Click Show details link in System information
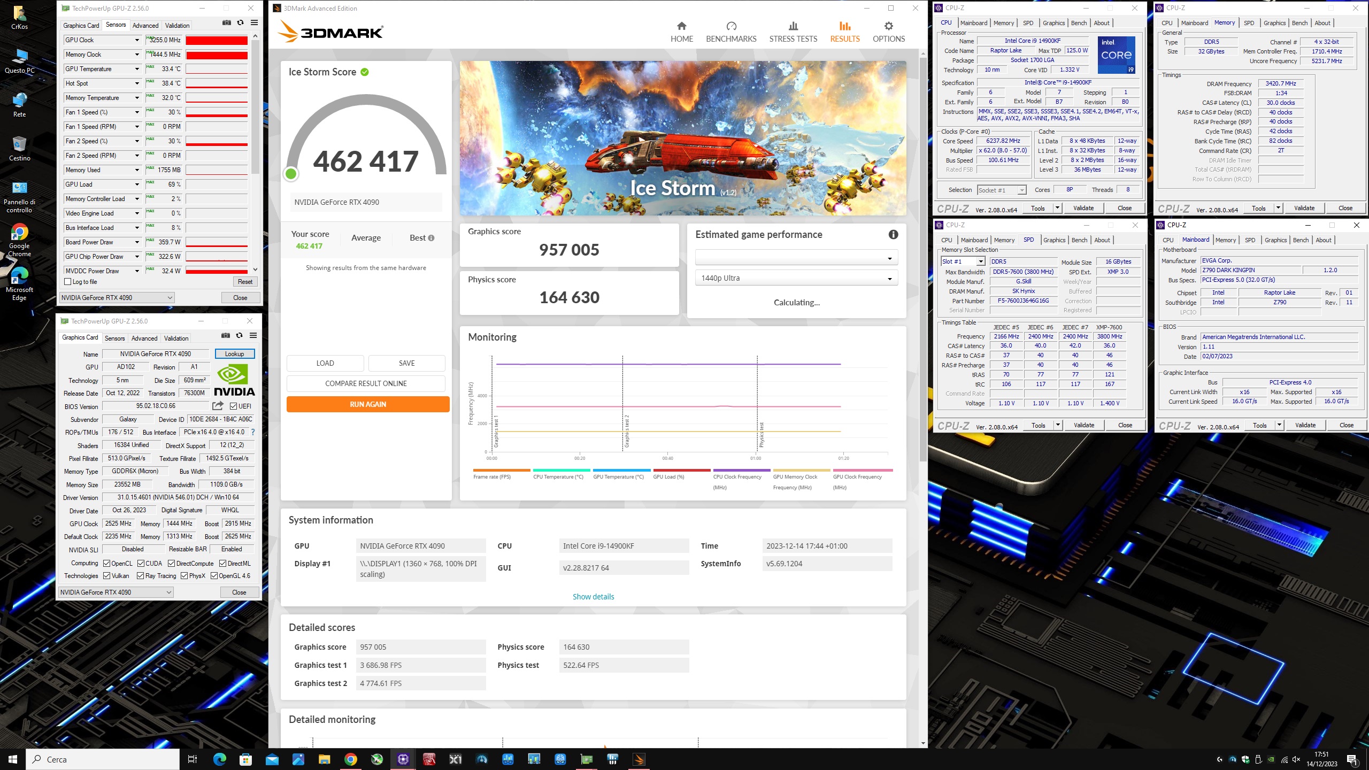The image size is (1369, 770). pyautogui.click(x=593, y=597)
